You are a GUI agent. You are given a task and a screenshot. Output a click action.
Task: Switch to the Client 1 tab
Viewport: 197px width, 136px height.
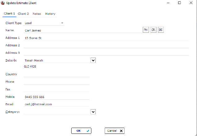pos(9,14)
